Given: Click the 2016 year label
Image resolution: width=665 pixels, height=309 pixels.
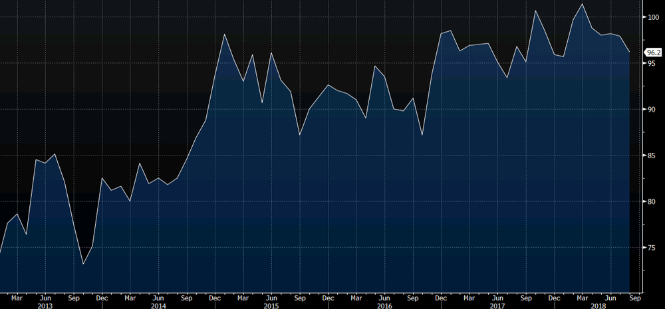Looking at the screenshot, I should 384,304.
